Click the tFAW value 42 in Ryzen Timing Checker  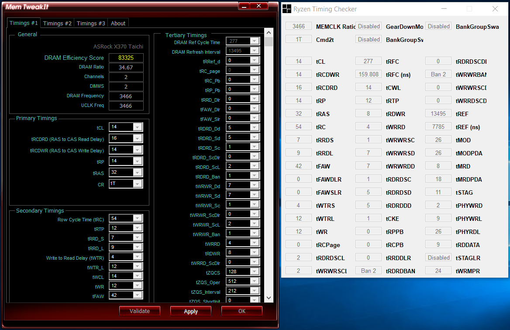299,166
